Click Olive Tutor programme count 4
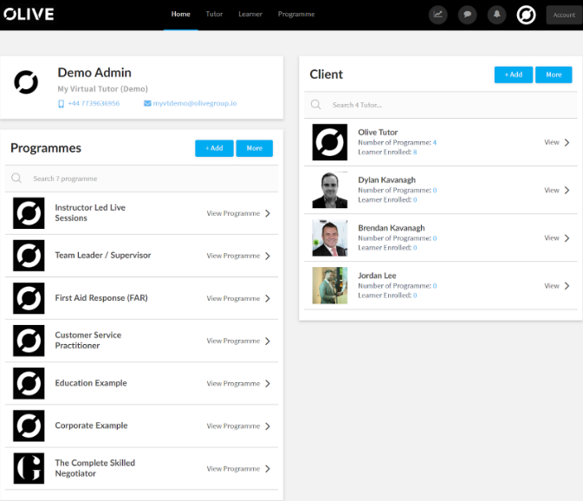The height and width of the screenshot is (501, 583). click(x=434, y=142)
